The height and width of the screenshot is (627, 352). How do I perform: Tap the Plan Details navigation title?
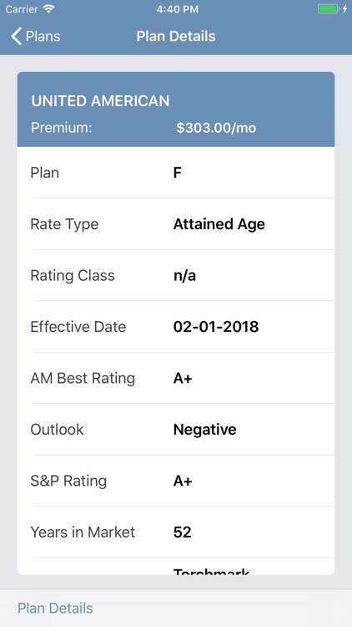[x=176, y=37]
